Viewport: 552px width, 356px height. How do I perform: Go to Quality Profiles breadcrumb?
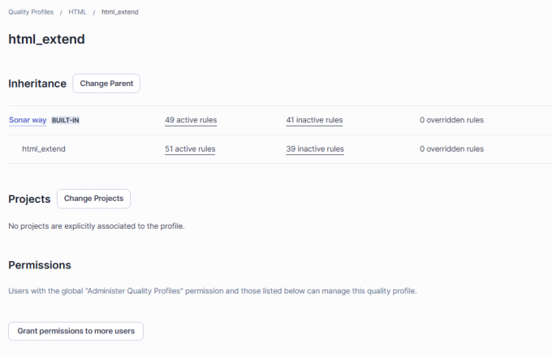tap(31, 12)
